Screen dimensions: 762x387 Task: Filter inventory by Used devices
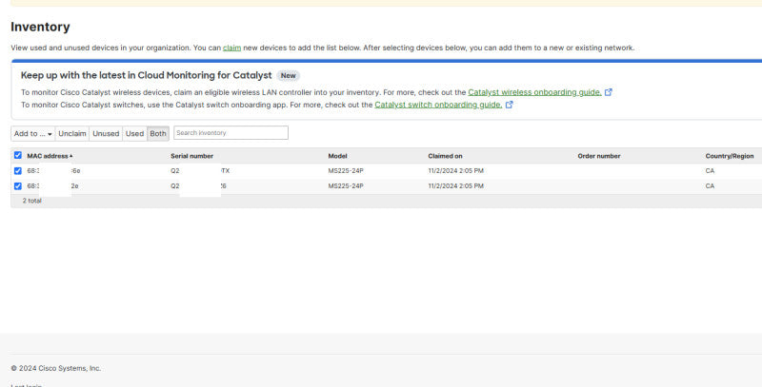[x=134, y=133]
